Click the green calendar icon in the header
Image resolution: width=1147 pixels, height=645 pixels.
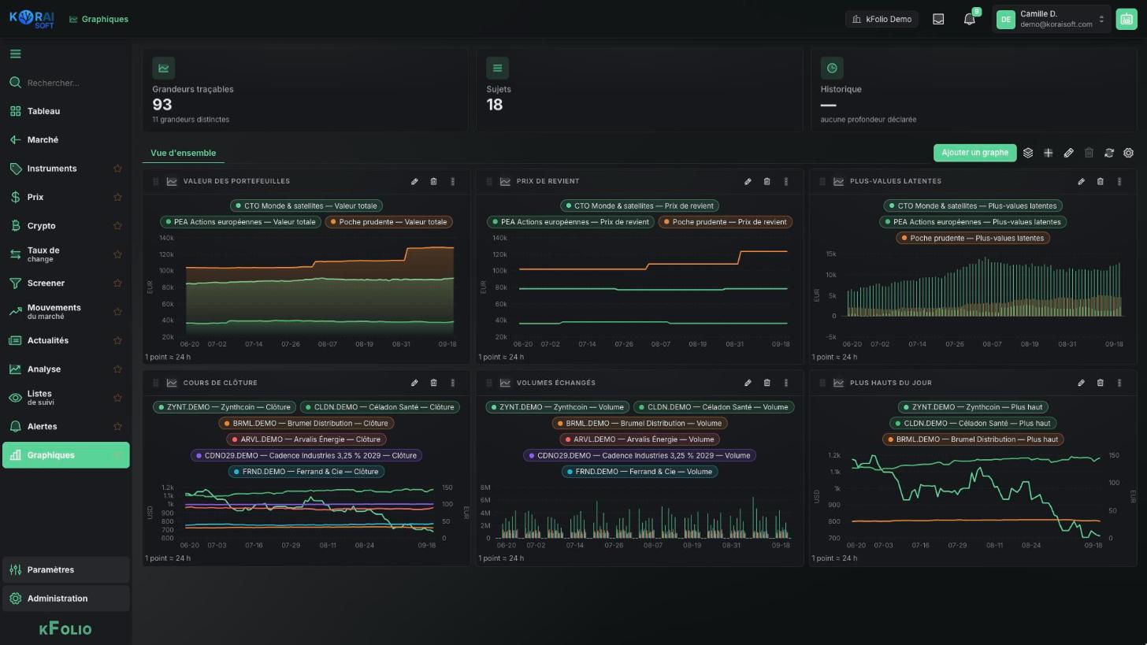pyautogui.click(x=1126, y=19)
